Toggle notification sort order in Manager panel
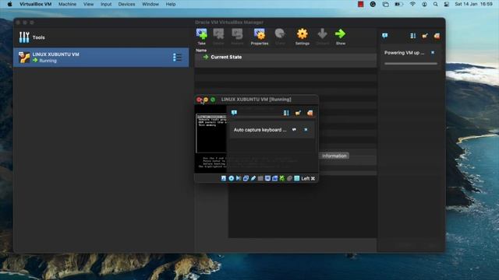499x280 pixels. click(x=412, y=36)
